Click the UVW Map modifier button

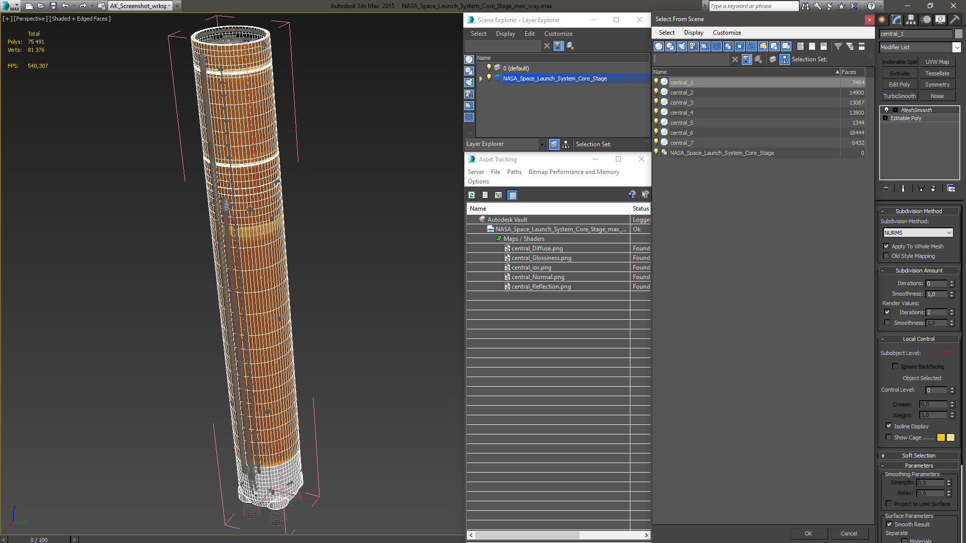[937, 62]
